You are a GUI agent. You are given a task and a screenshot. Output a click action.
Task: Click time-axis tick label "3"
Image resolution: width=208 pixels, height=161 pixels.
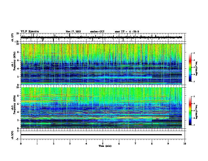pyautogui.click(x=70, y=144)
